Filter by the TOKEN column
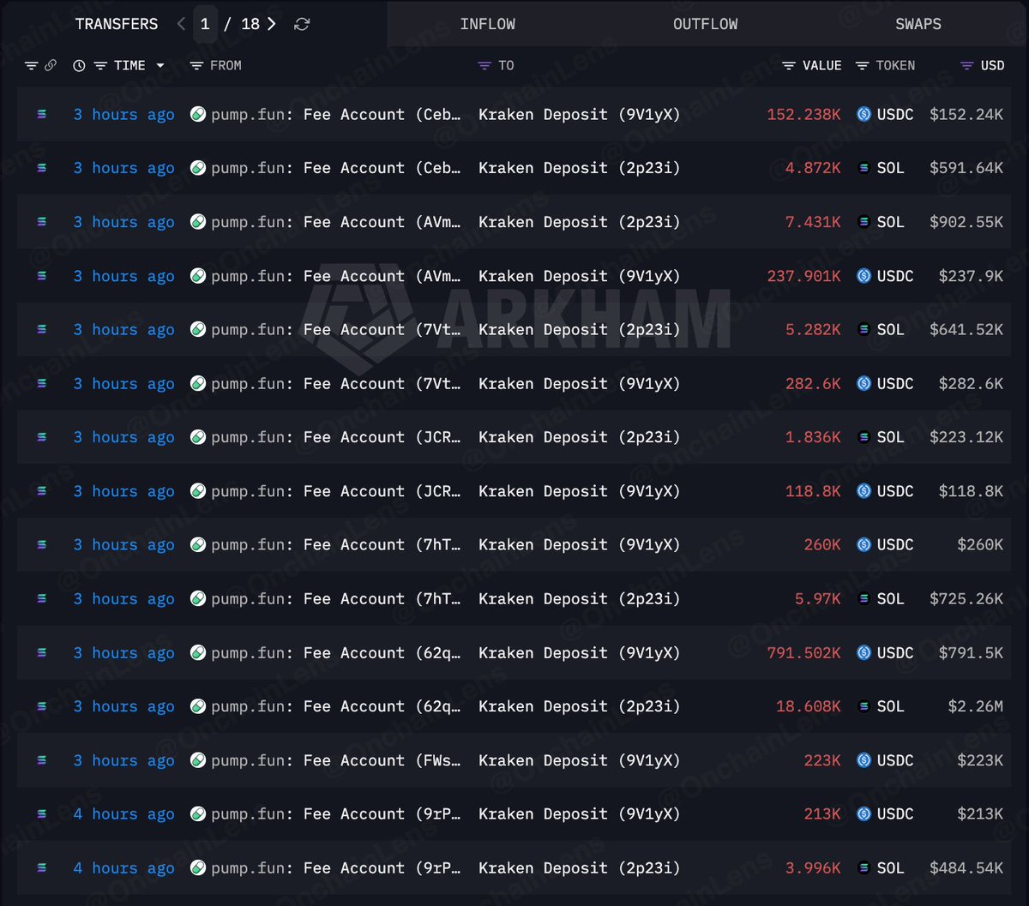Screen dimensions: 1029x906 [x=862, y=65]
